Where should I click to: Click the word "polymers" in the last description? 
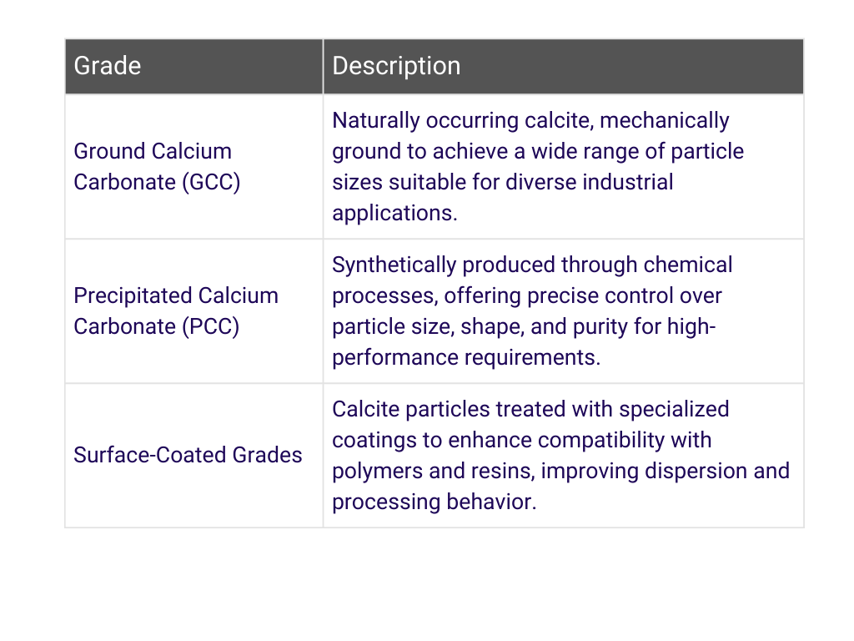click(x=369, y=471)
